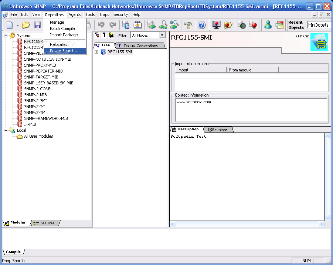
Task: Select SNMP-NOTIFICATION-MIB module
Action: coord(48,59)
